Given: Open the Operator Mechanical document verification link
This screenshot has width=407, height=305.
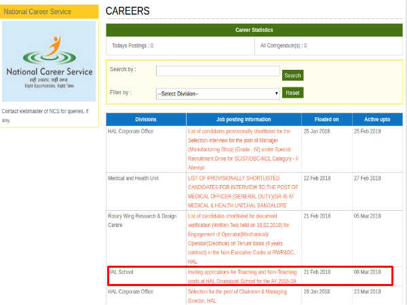Looking at the screenshot, I should tap(241, 239).
